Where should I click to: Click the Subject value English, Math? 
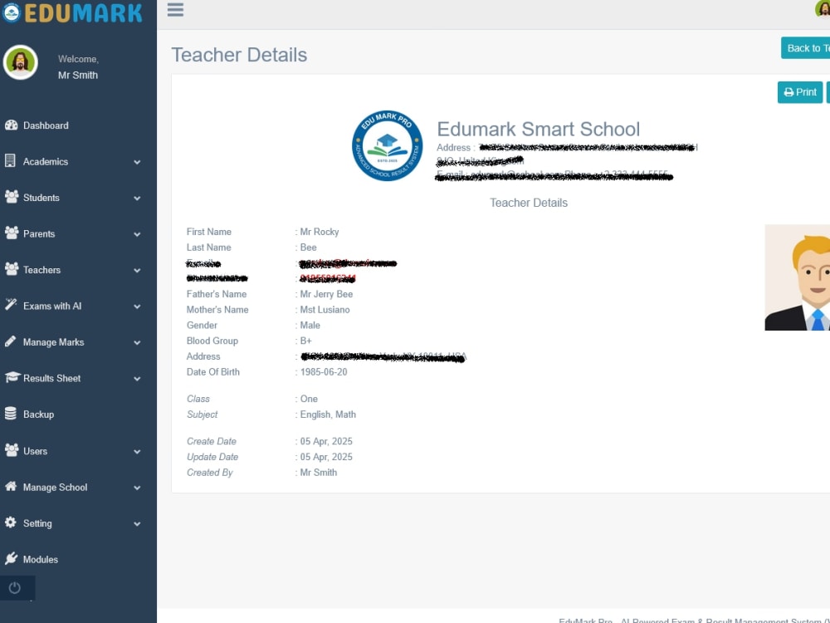click(x=328, y=415)
